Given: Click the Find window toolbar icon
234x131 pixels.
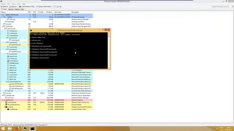Looking at the screenshot, I should click(54, 7).
